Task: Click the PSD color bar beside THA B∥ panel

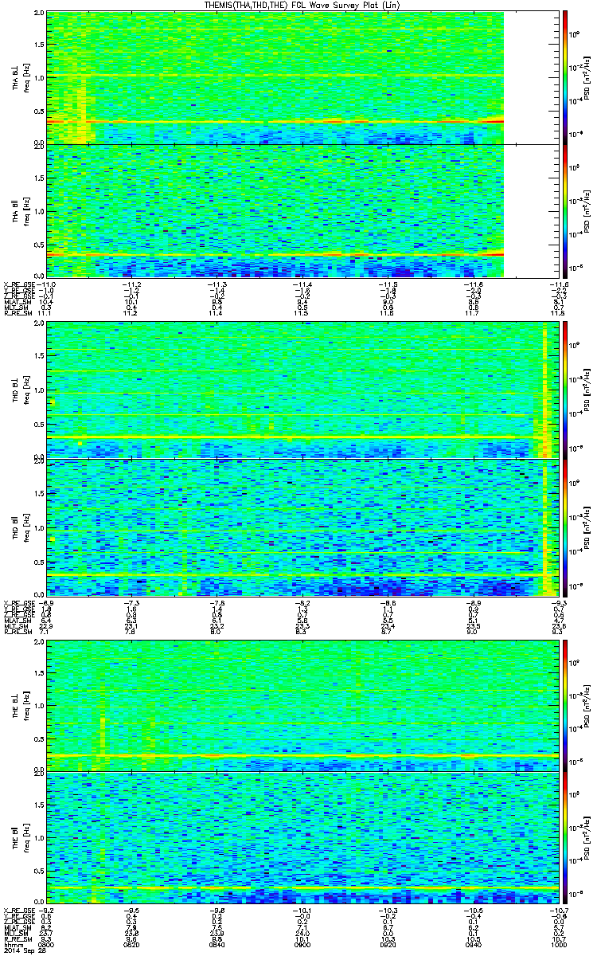Action: pyautogui.click(x=565, y=210)
